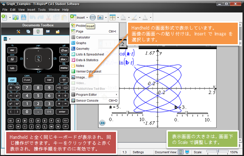The width and height of the screenshot is (244, 156).
Task: Choose Data & Statistics from Insert menu
Action: (x=94, y=60)
